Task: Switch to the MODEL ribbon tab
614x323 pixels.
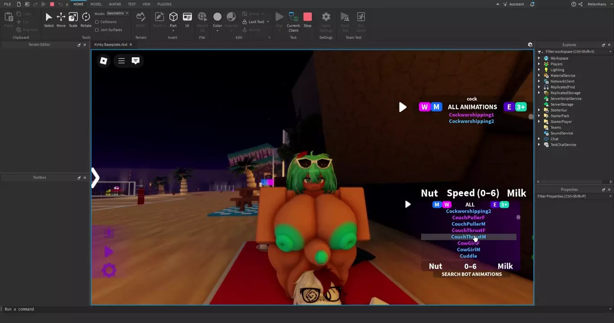Action: 96,4
